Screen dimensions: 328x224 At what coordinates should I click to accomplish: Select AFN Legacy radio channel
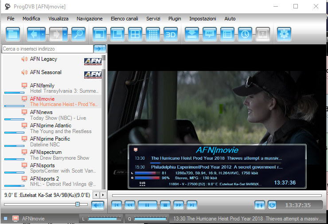pyautogui.click(x=52, y=61)
